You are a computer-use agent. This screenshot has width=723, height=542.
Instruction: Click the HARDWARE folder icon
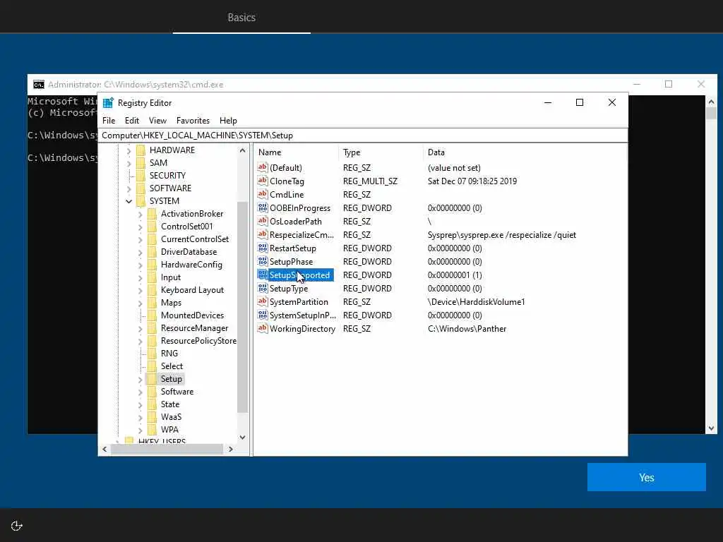tap(141, 150)
